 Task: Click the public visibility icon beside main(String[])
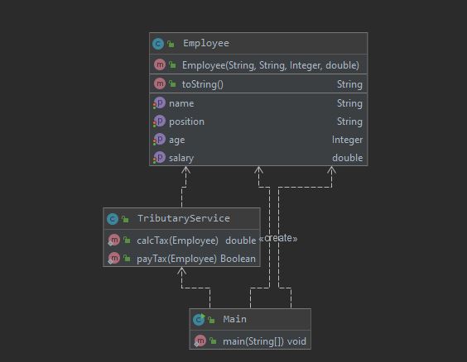click(x=213, y=341)
